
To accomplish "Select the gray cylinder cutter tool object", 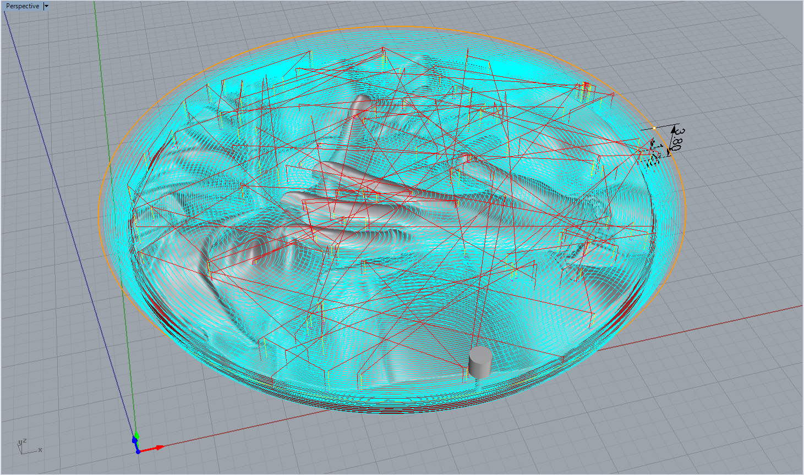I will 480,363.
